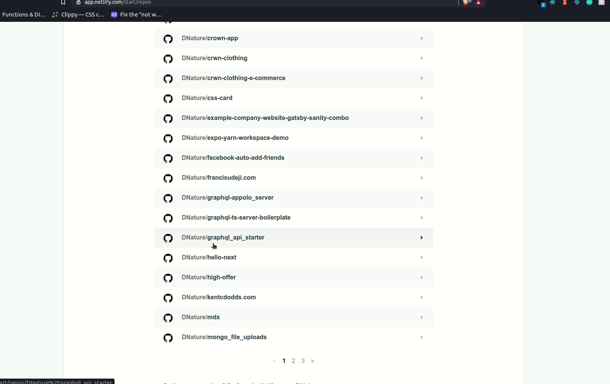The image size is (610, 384).
Task: Expand chevron on DNature/crwn-clothing row
Action: [421, 58]
